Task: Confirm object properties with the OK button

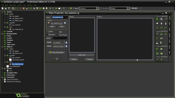Action: pos(56,59)
